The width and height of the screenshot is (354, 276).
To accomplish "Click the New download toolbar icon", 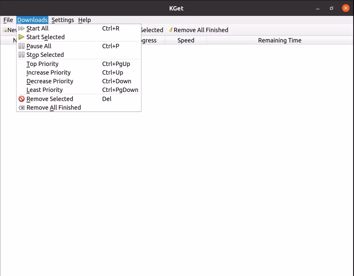I will pos(5,30).
